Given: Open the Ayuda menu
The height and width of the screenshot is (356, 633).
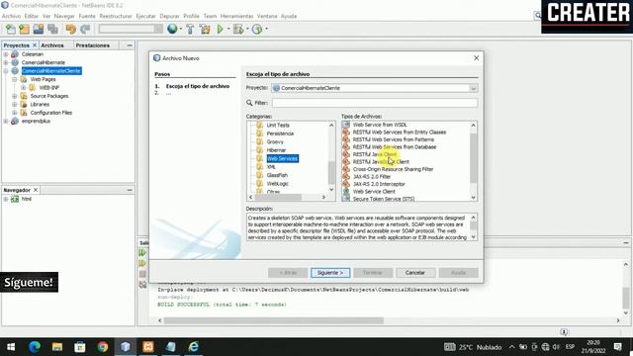Looking at the screenshot, I should coord(289,16).
